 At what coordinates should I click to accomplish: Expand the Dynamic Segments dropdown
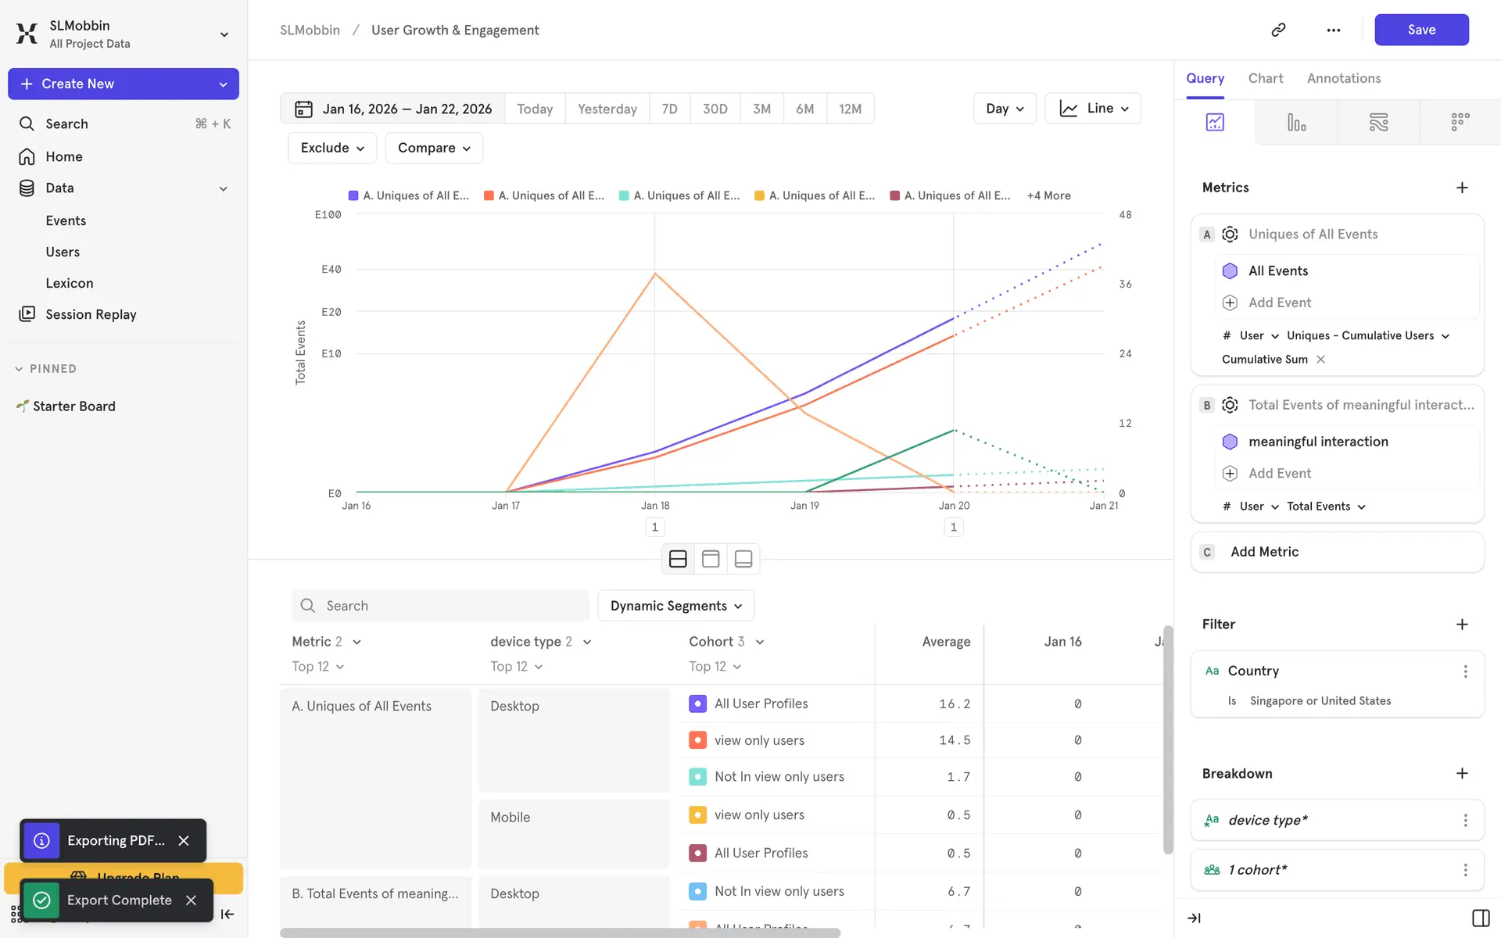click(x=675, y=606)
